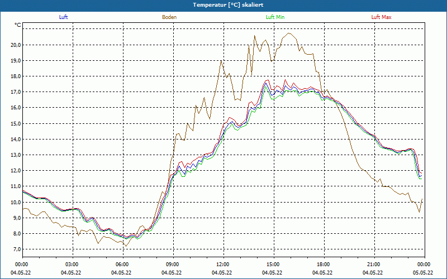The height and width of the screenshot is (279, 447).
Task: Click the chart title 'Temperatur [°C] skaliert'
Action: (228, 5)
